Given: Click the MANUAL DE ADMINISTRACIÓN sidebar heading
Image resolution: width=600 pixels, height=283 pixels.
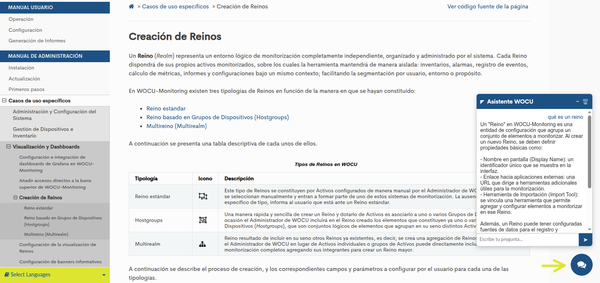Looking at the screenshot, I should tap(55, 56).
